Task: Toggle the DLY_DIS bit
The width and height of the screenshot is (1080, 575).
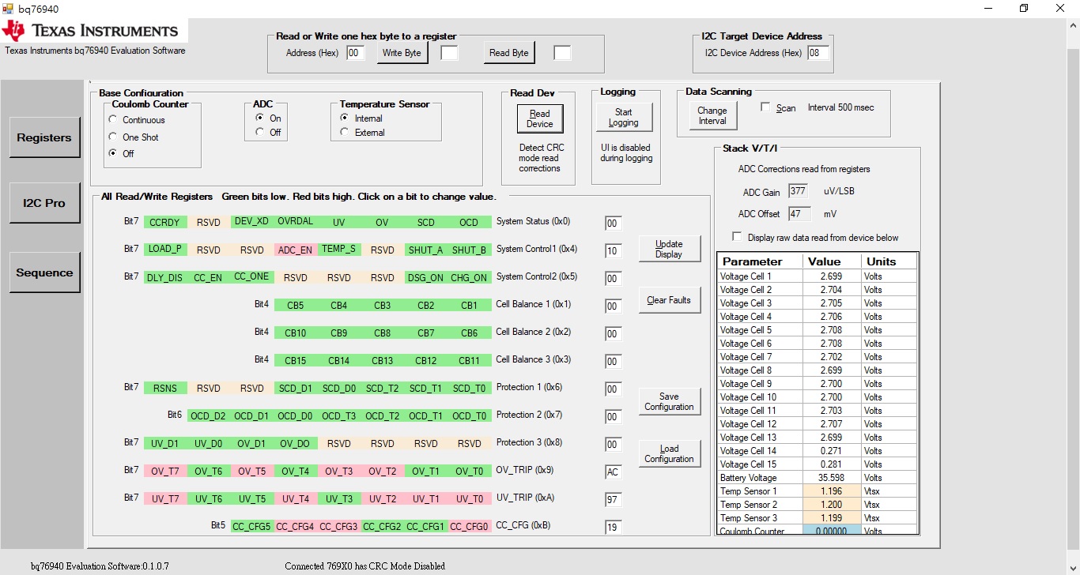Action: tap(165, 277)
